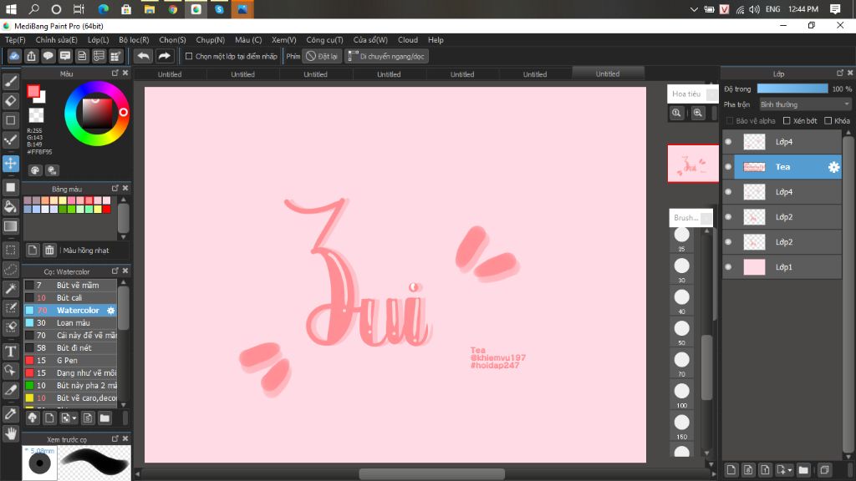856x481 pixels.
Task: Hide the Lớp4 layer above Tea
Action: [x=728, y=142]
